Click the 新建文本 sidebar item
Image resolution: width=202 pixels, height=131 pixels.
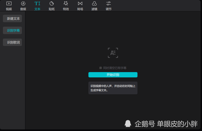coord(12,18)
